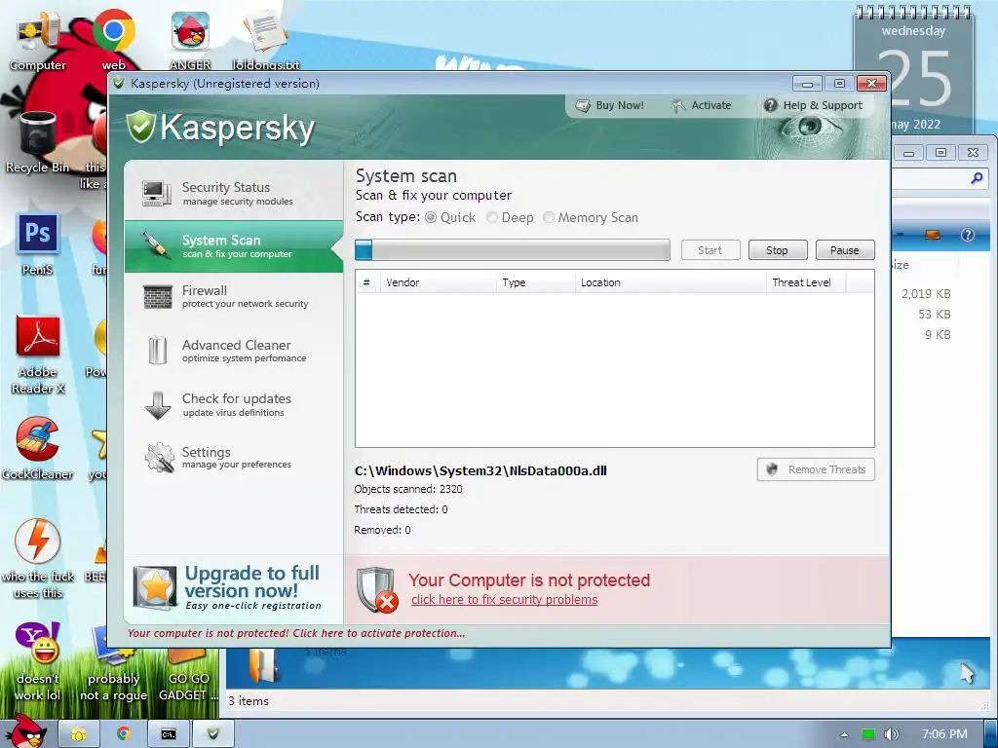Click the red-cross shield warning icon
Screen dimensions: 998x748
tap(377, 589)
